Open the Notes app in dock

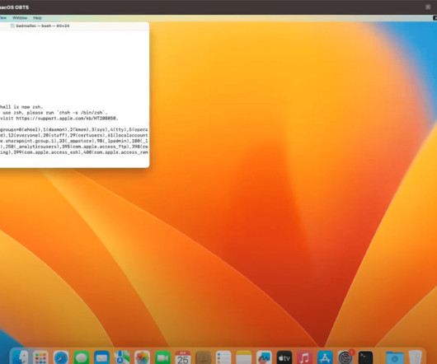click(244, 357)
